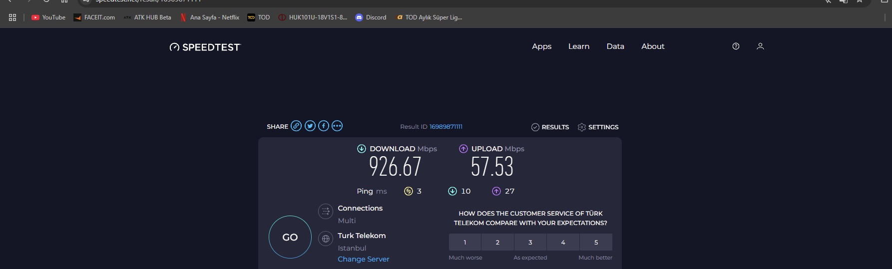The image size is (892, 269).
Task: Click the download latency icon
Action: tap(452, 191)
